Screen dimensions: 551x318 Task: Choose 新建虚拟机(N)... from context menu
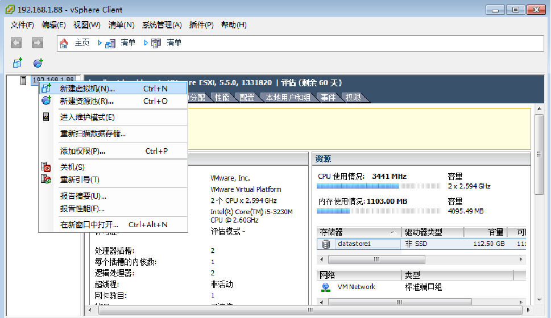pyautogui.click(x=113, y=89)
